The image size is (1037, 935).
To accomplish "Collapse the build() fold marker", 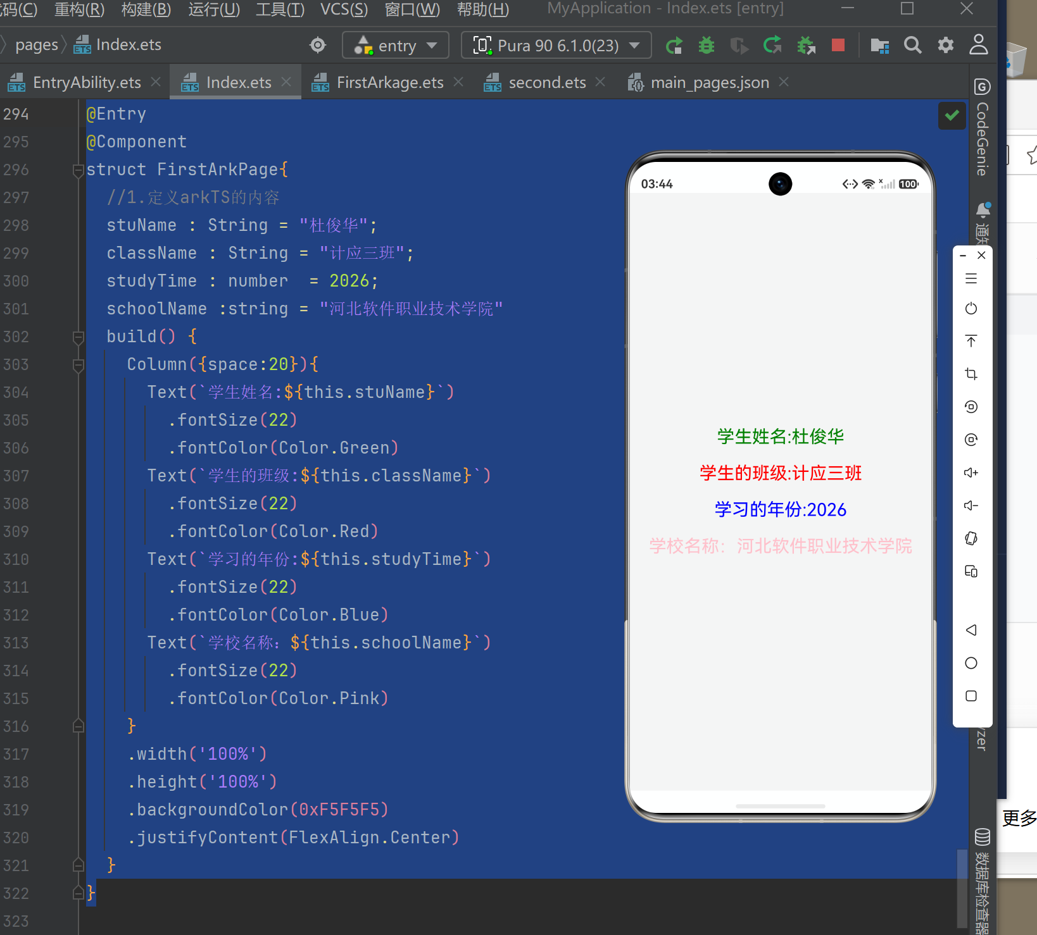I will pos(79,337).
